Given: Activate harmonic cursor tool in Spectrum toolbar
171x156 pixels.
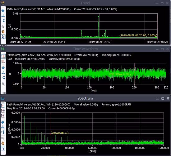Looking at the screenshot, I should [3, 111].
